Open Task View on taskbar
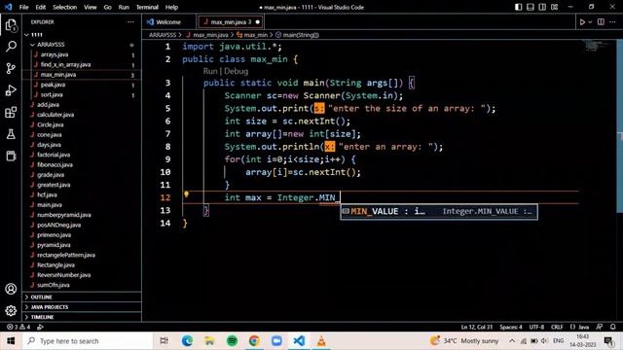623x350 pixels. click(164, 341)
